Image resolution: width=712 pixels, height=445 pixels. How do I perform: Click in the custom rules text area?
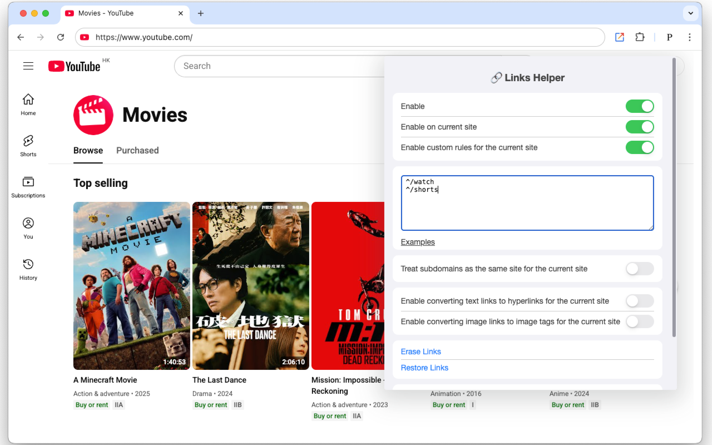point(527,203)
